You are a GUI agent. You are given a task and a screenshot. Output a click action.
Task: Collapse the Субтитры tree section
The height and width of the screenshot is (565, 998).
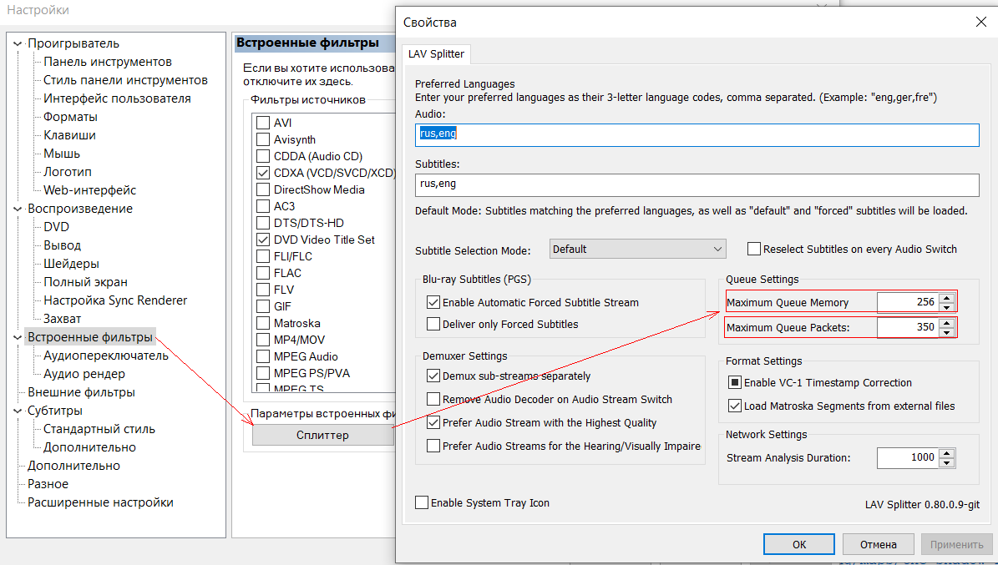coord(18,411)
